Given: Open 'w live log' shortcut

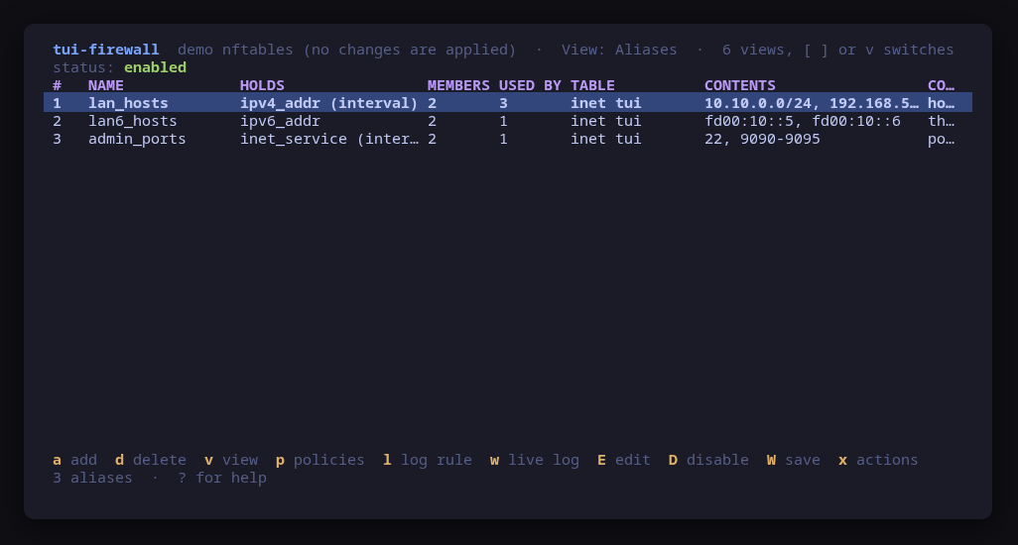Looking at the screenshot, I should point(535,460).
